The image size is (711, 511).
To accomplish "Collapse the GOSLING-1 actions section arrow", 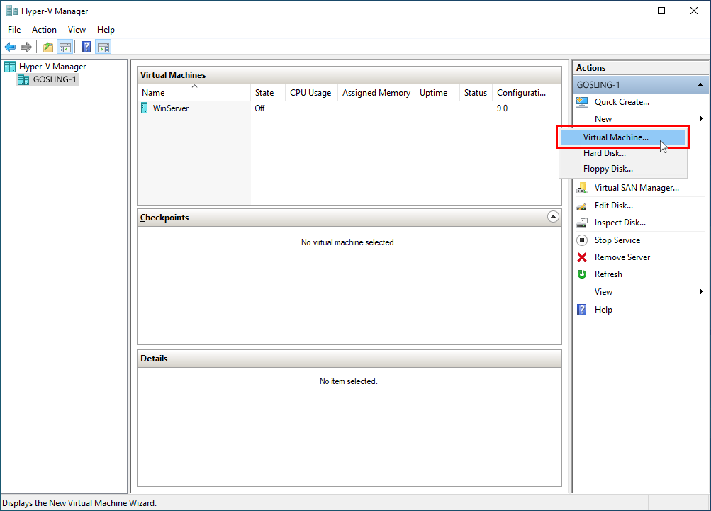I will coord(700,85).
